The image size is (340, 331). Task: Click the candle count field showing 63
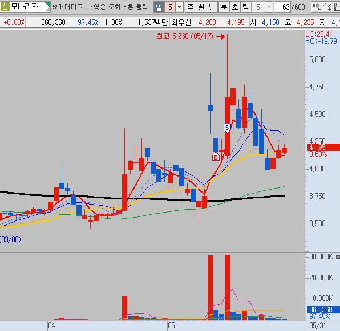282,7
